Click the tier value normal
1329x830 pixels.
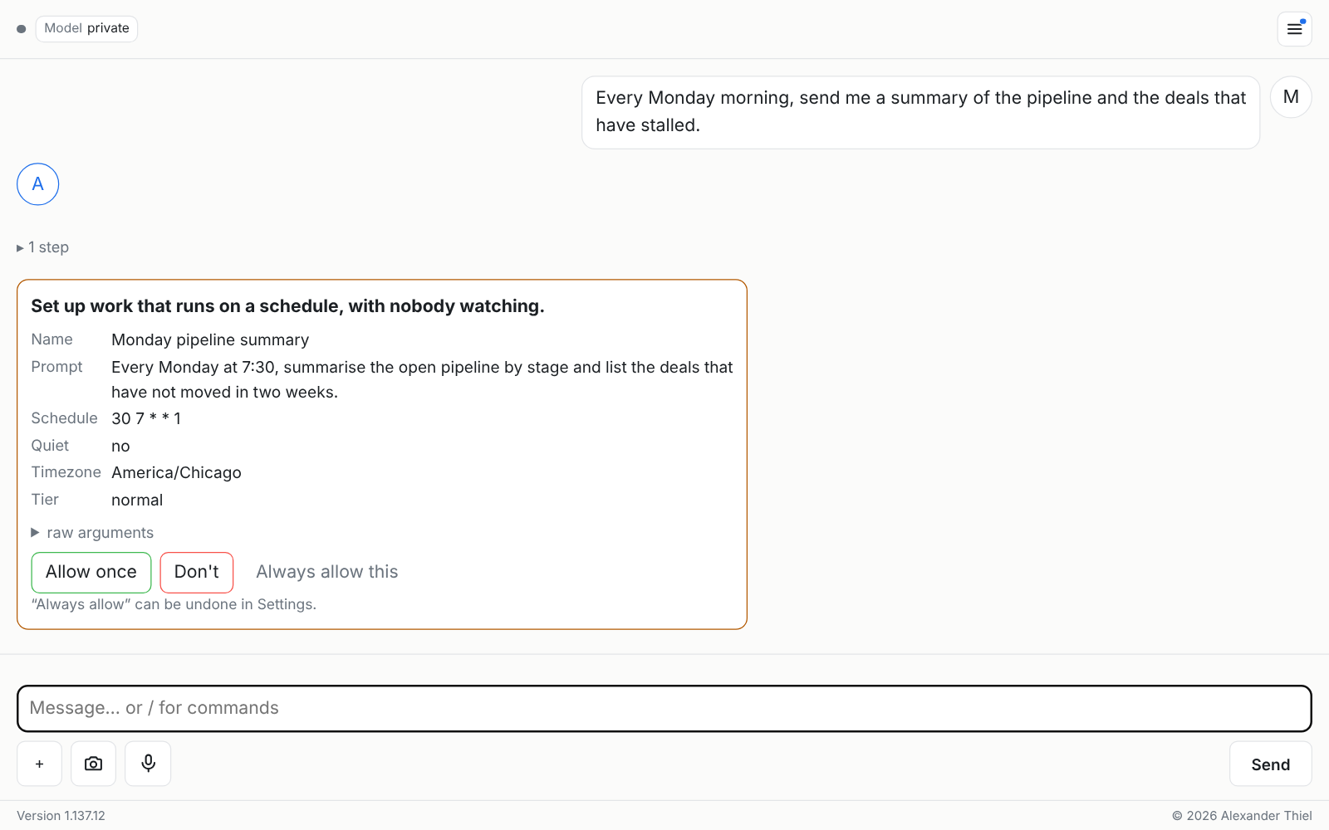click(137, 500)
